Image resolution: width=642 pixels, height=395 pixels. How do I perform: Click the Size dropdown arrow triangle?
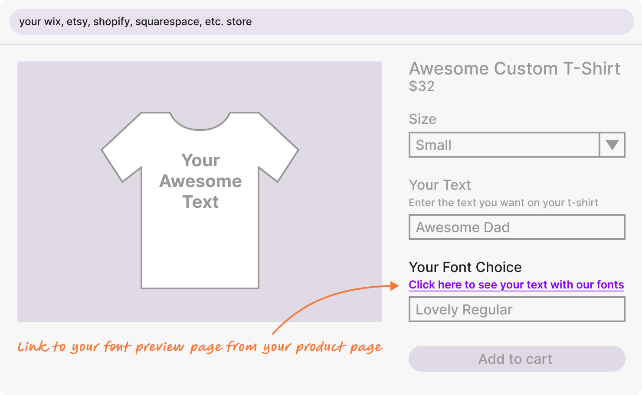[612, 145]
